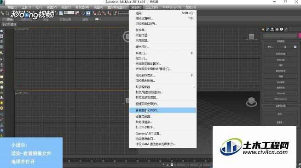This screenshot has width=301, height=168.
Task: Click the ViewCube in perspective viewport
Action: point(251,101)
